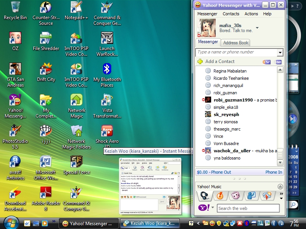Select contact robi_guzman1990

[x=239, y=100]
